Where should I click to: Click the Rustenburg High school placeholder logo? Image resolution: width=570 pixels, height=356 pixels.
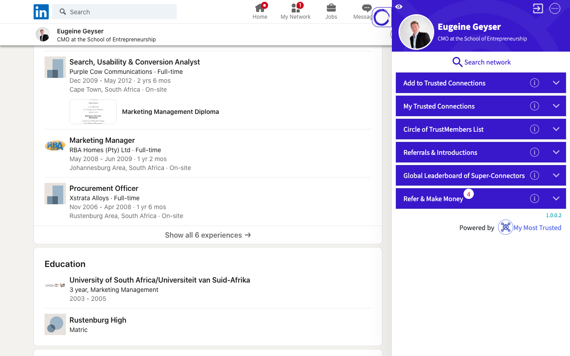point(55,324)
